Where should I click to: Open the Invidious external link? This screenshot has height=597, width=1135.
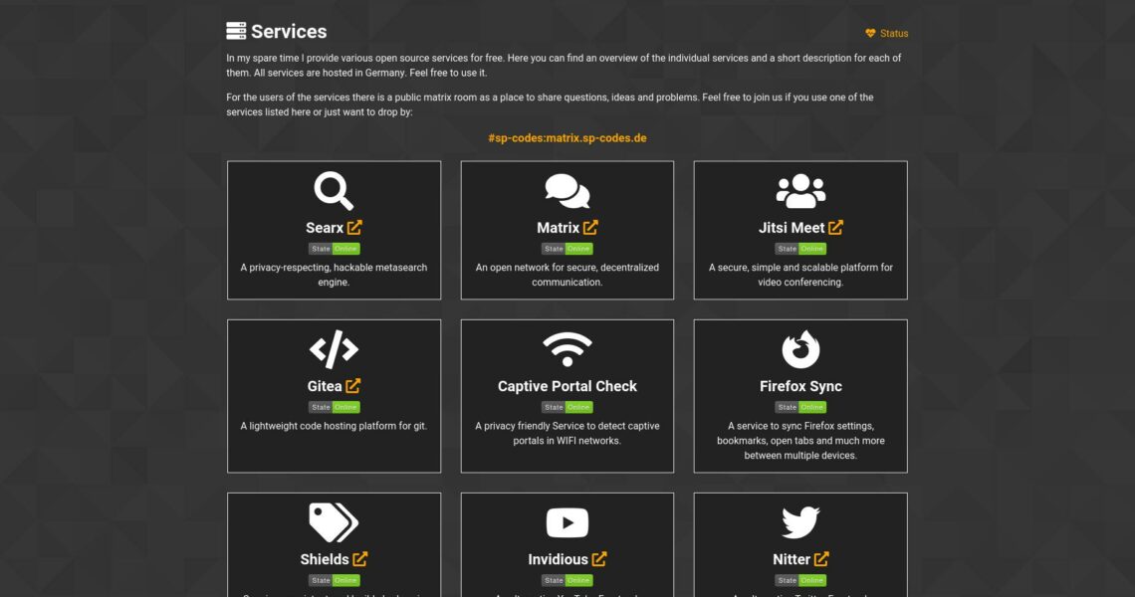pyautogui.click(x=599, y=559)
